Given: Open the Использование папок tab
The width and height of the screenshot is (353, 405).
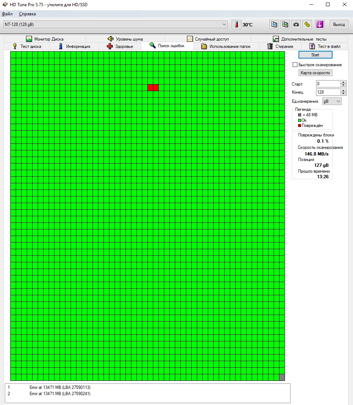Looking at the screenshot, I should (x=226, y=46).
